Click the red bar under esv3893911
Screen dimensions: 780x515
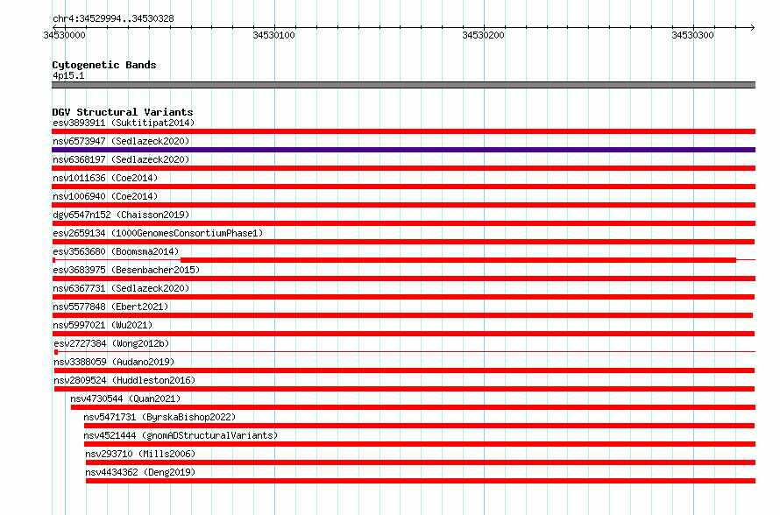point(403,131)
